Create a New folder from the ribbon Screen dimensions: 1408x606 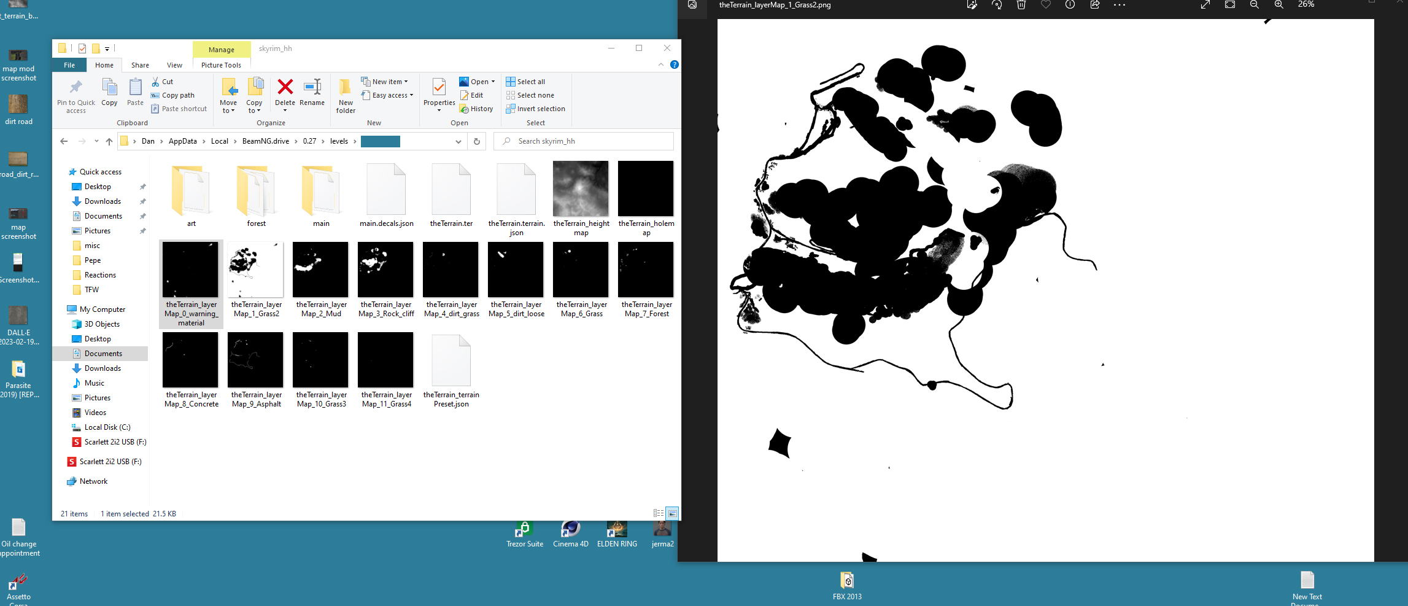[346, 96]
